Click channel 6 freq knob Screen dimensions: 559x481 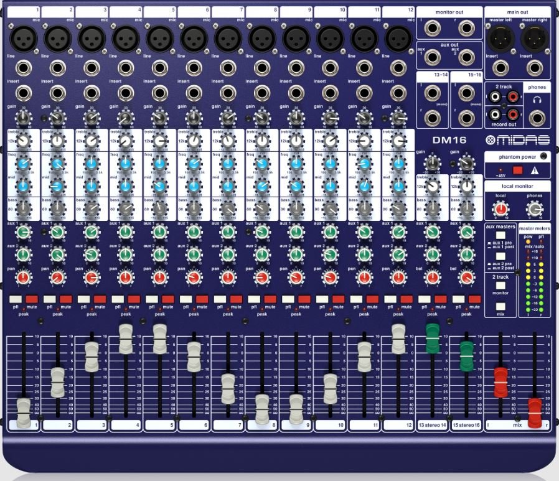(194, 164)
